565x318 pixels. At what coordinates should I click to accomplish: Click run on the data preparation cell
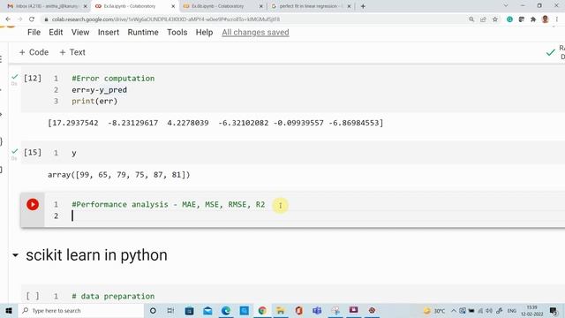click(x=33, y=296)
